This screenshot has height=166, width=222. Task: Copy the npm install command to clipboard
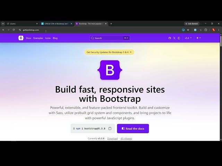point(110,128)
